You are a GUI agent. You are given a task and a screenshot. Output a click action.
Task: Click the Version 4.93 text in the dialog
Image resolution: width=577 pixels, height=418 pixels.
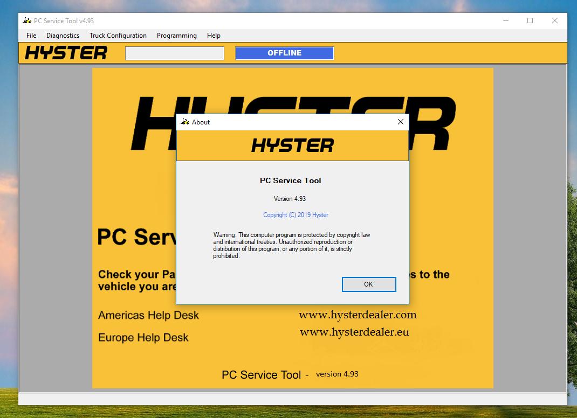(291, 198)
